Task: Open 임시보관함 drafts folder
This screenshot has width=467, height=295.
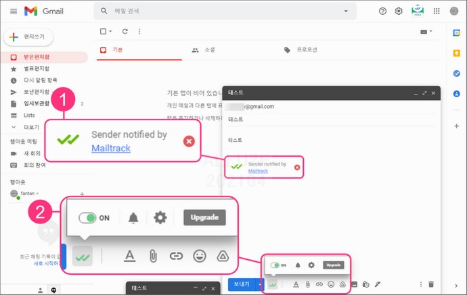Action: pos(37,103)
